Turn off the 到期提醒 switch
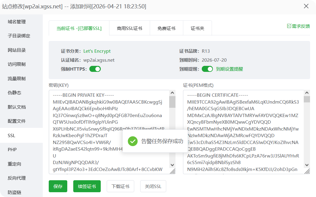 (207, 69)
